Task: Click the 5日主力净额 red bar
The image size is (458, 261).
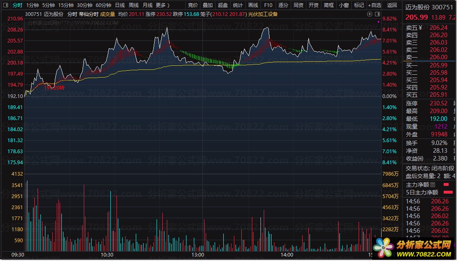Action: click(448, 192)
